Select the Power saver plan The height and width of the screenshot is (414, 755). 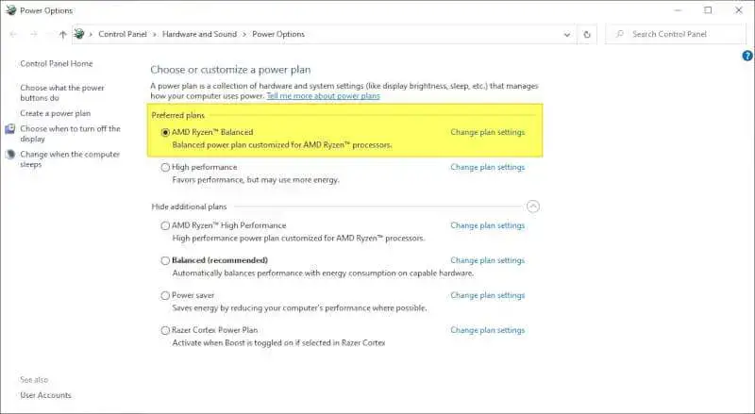(165, 295)
